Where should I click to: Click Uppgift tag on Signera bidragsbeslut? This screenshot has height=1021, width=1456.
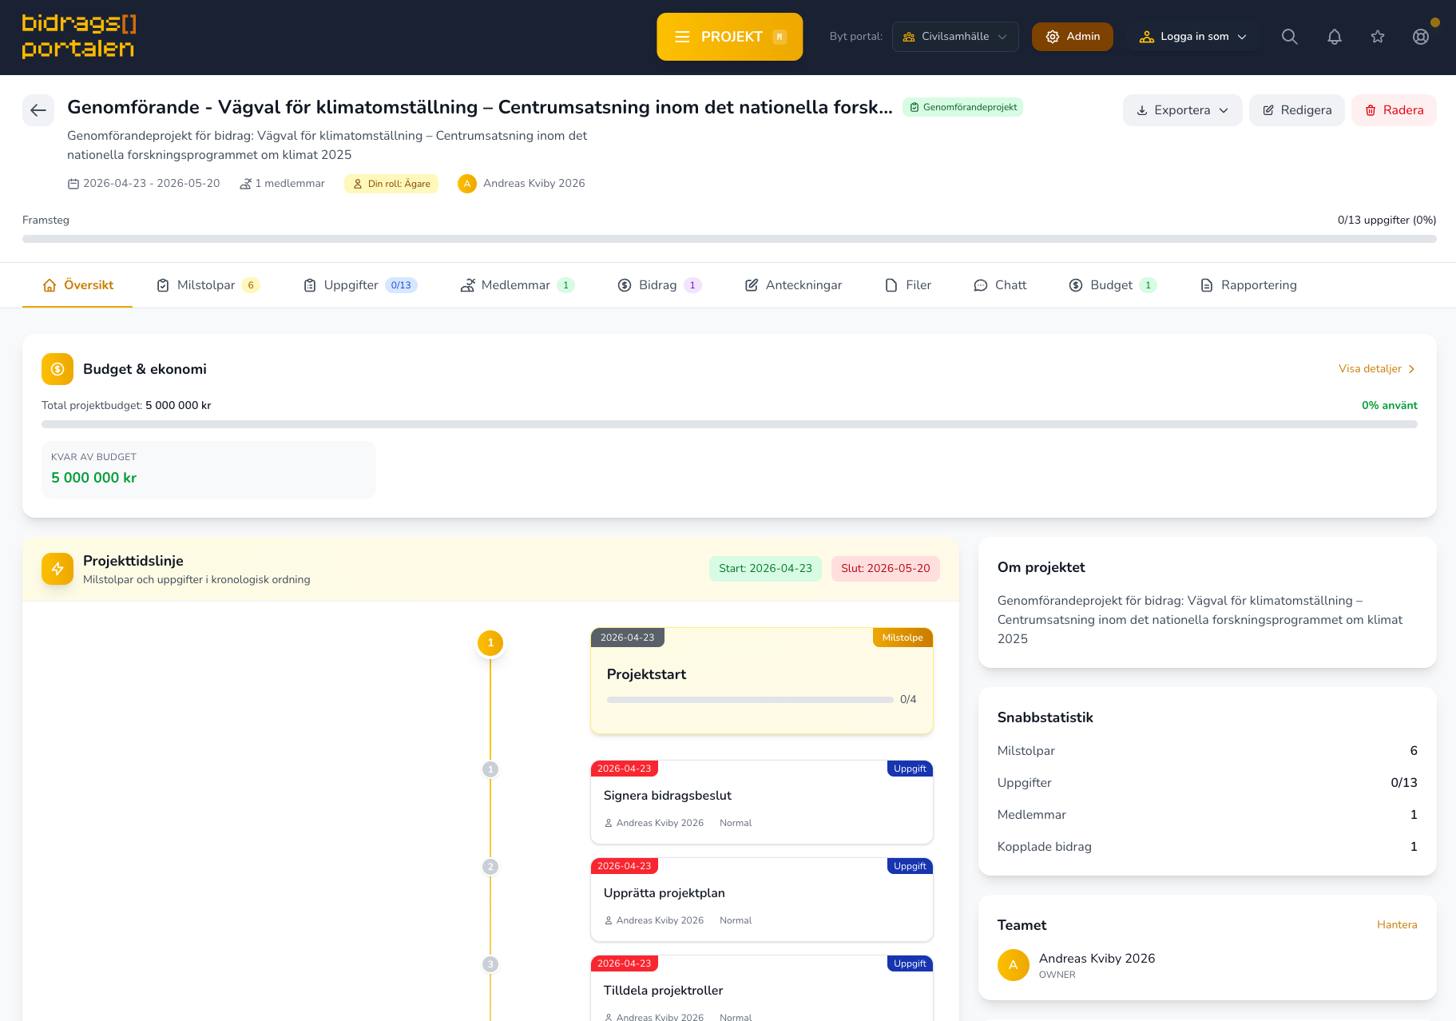[910, 769]
